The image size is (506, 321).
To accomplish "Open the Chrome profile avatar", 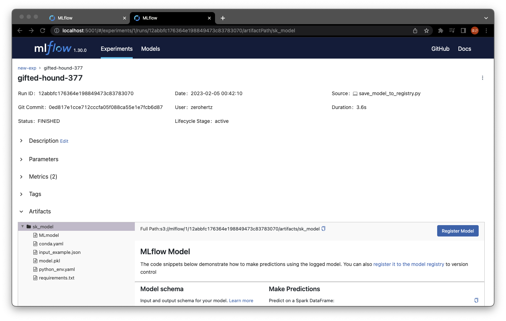I will (475, 31).
